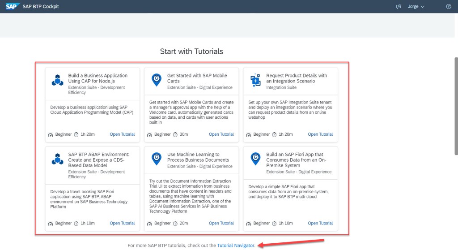Click the CAP for Node.js tutorial icon
The image size is (458, 250).
click(57, 80)
